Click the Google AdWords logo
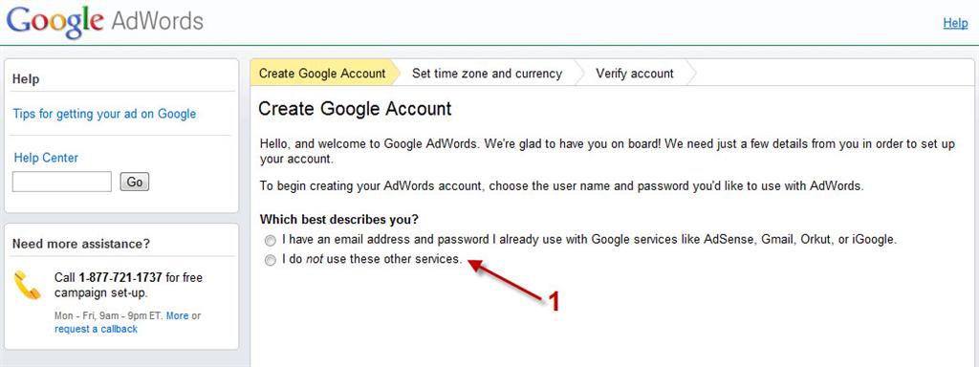979x367 pixels. 105,23
